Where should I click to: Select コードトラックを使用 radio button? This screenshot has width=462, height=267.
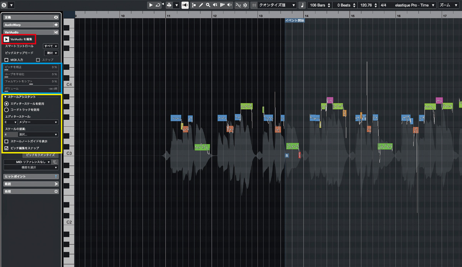[x=7, y=110]
